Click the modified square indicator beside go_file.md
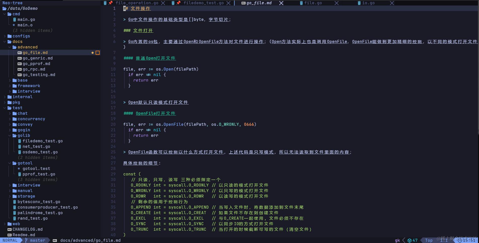The image size is (479, 243). click(98, 53)
